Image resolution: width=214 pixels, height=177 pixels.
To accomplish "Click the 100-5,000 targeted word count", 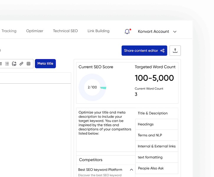I will pos(154,78).
